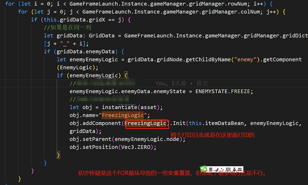Open the Sogou user account icon
Screen dimensions: 308x185
click(x=234, y=169)
